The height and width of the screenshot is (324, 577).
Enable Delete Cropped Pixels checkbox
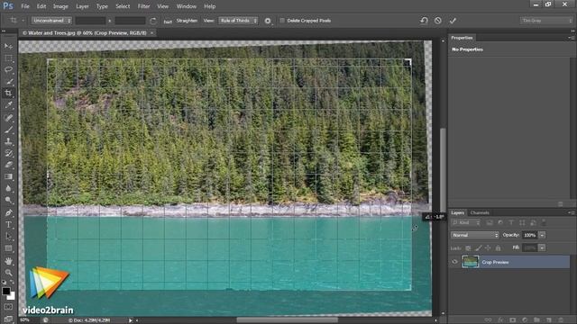click(x=282, y=21)
